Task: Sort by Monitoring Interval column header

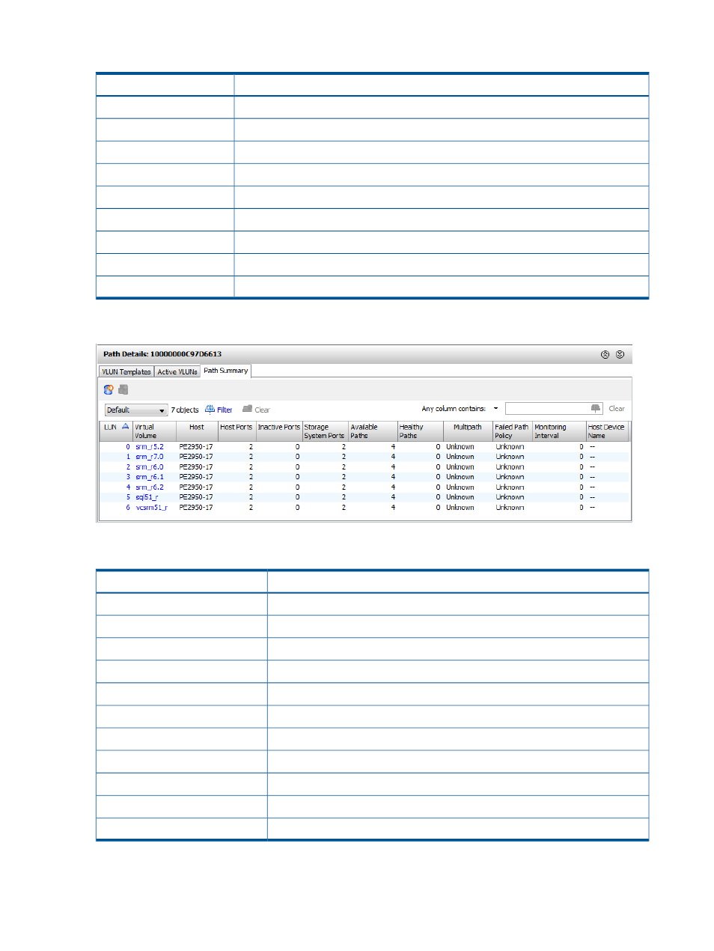Action: click(x=558, y=431)
